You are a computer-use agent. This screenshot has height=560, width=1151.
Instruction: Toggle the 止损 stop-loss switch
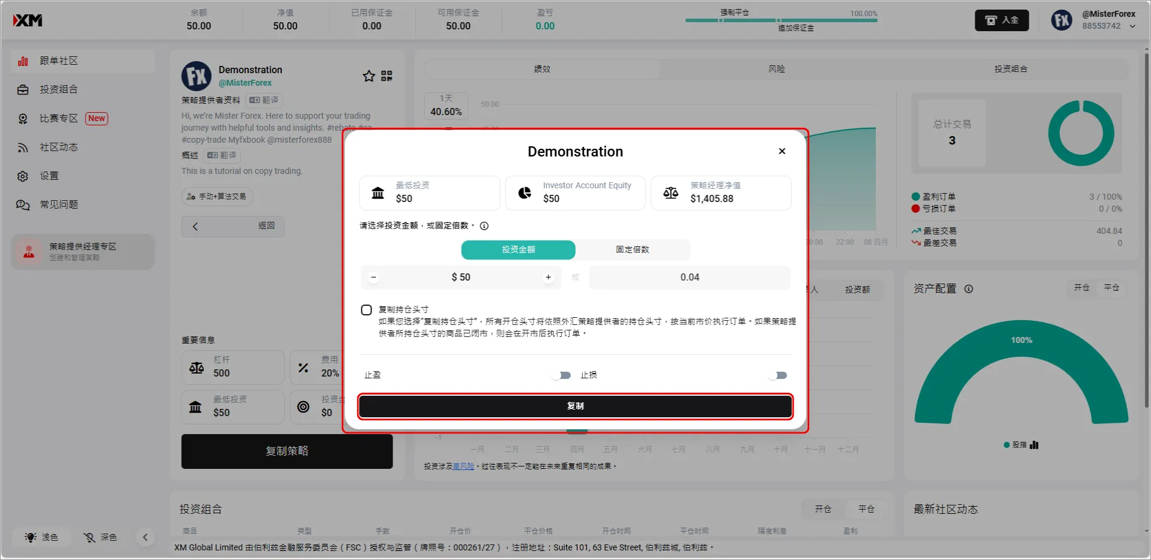pos(778,375)
